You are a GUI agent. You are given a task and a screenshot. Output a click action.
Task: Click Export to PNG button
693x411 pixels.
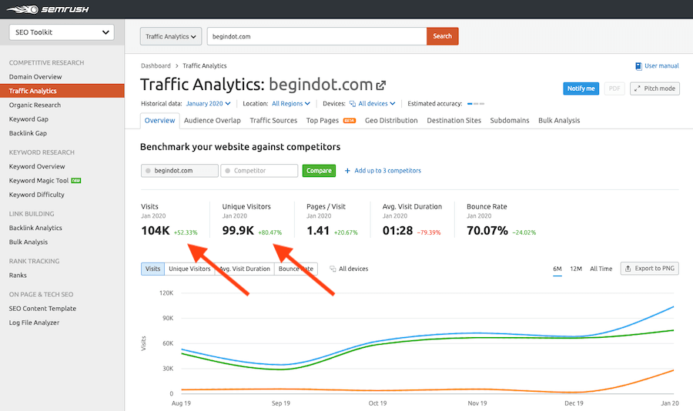tap(650, 269)
